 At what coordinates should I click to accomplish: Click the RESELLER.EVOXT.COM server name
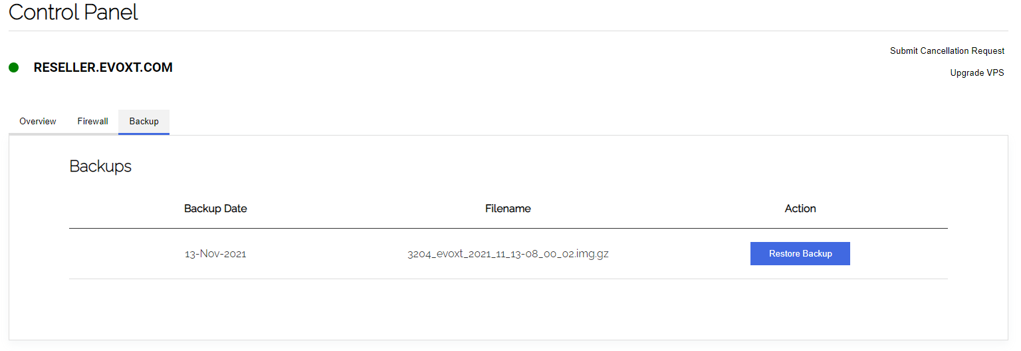(103, 67)
